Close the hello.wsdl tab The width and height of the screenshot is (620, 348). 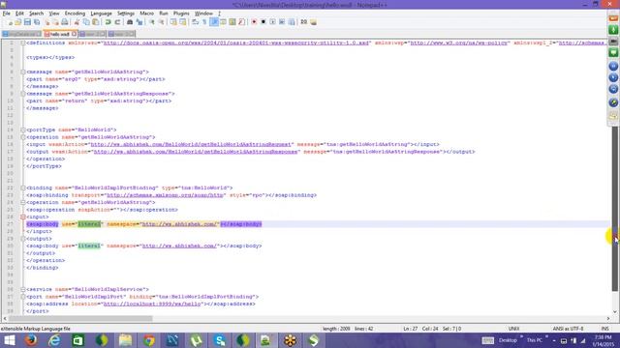click(x=74, y=35)
